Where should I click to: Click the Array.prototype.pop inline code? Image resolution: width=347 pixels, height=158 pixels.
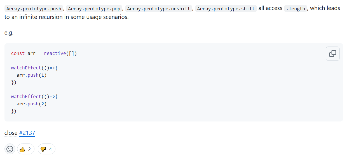pyautogui.click(x=94, y=9)
